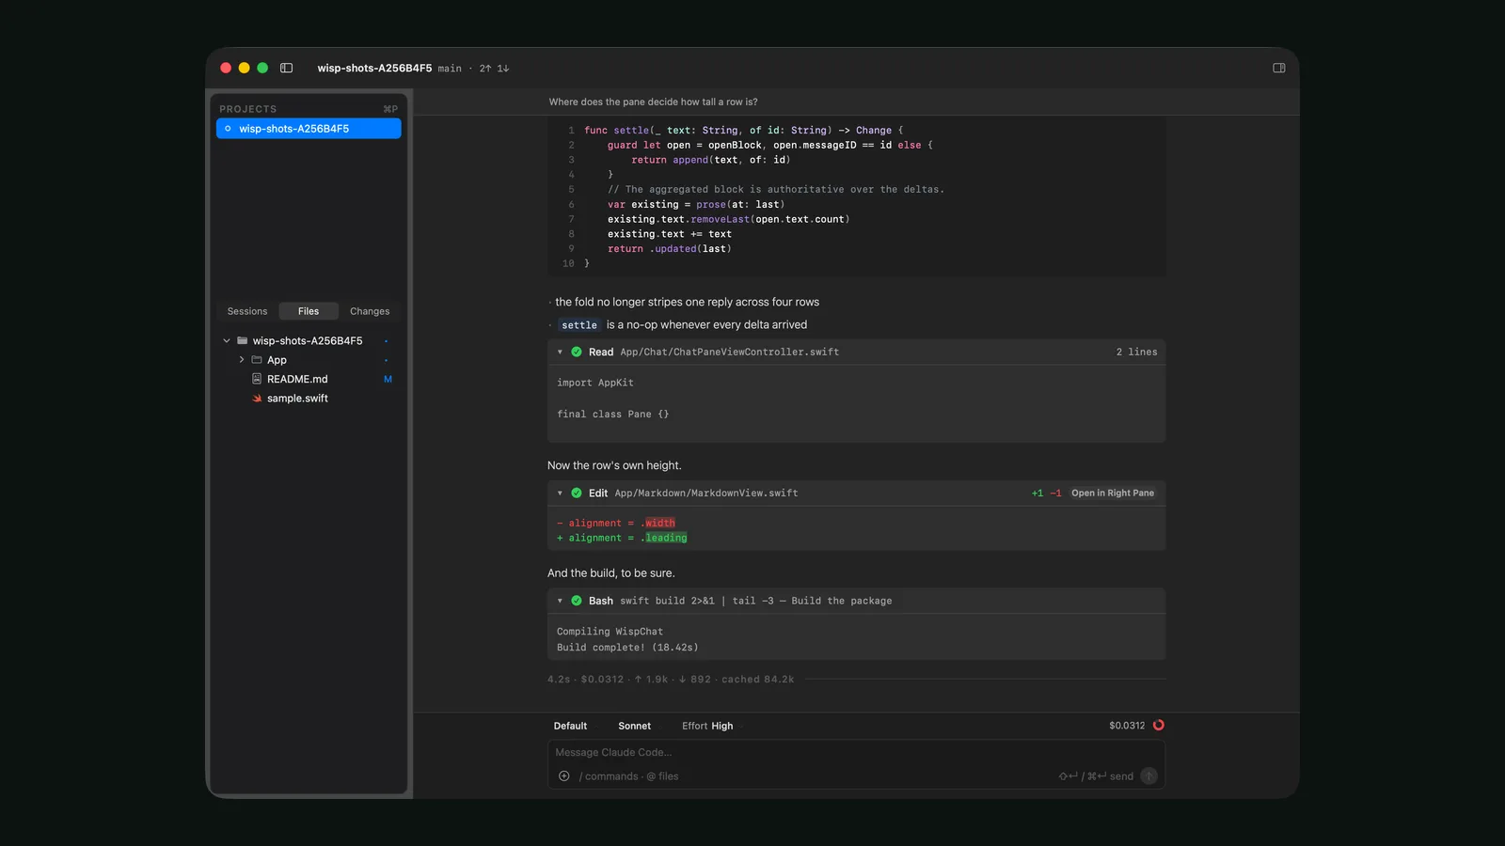Screen dimensions: 1505x846
Task: Click the README.md file icon
Action: click(257, 379)
